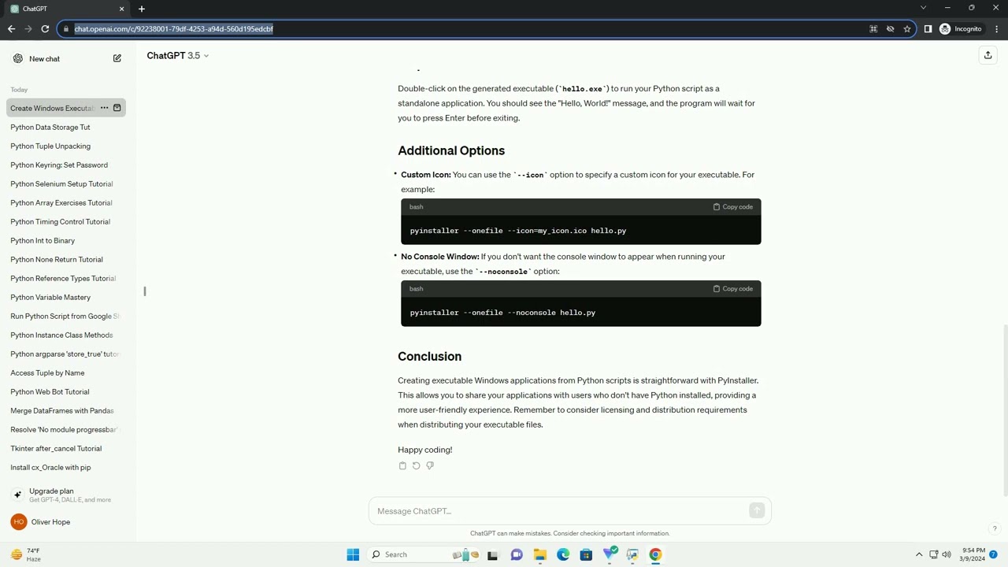
Task: Expand the browser tab search chevron
Action: (923, 8)
